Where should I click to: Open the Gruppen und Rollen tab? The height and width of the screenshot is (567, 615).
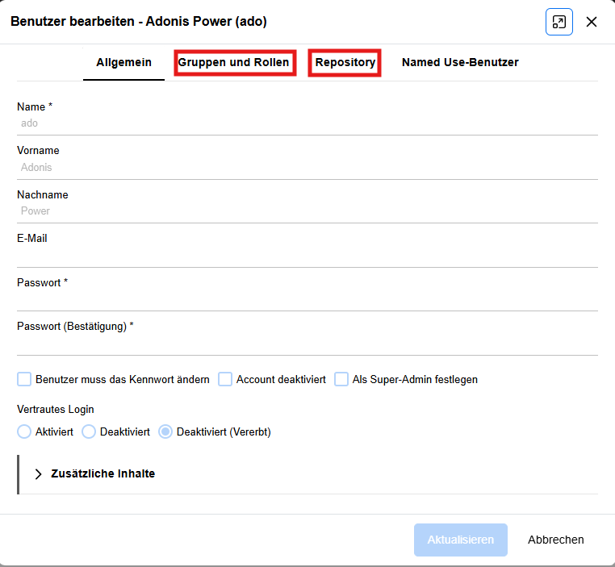[233, 62]
